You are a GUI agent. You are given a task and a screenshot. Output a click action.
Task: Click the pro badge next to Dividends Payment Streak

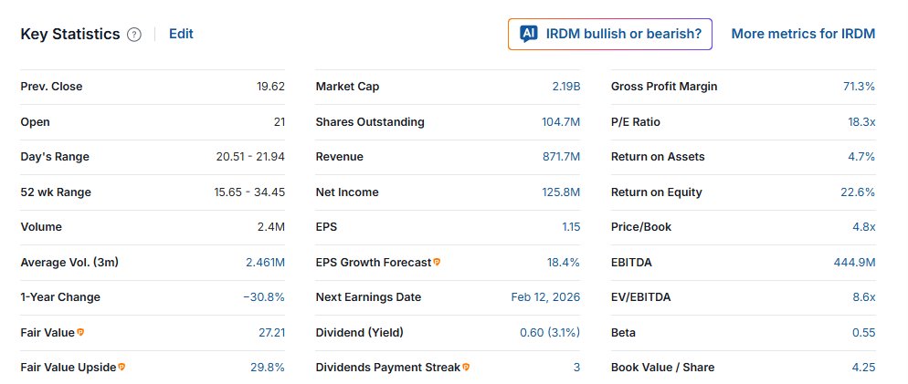[466, 367]
